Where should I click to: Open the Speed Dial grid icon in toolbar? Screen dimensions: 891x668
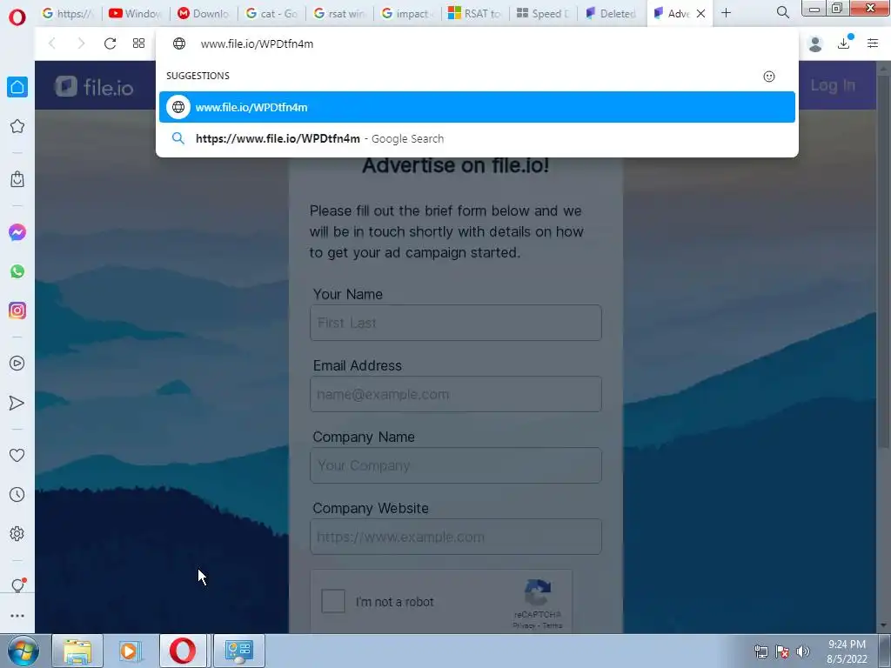(x=138, y=43)
